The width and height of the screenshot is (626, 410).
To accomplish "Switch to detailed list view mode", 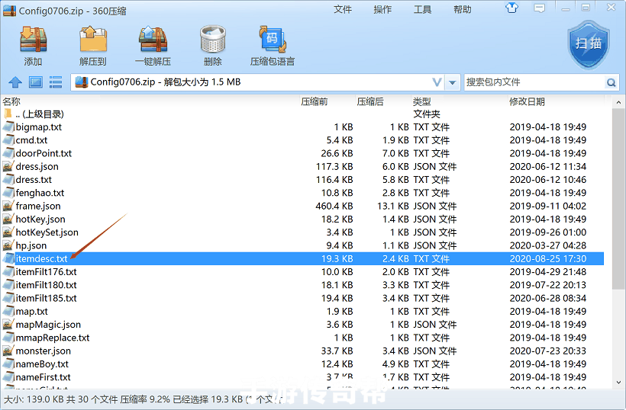I will click(56, 82).
